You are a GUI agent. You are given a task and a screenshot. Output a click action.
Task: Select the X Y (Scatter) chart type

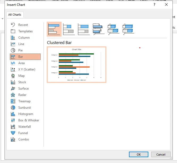[x=27, y=69]
